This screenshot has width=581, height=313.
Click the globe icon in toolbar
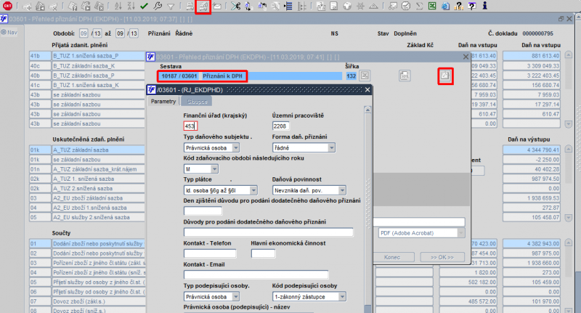pos(347,6)
